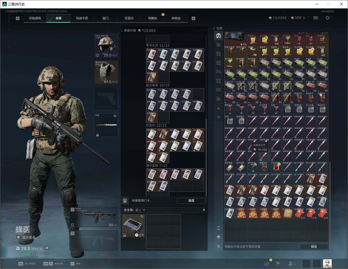Click the keycard panel vertical scrollbar
This screenshot has height=269, width=348.
click(x=206, y=157)
